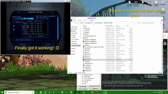Select CnC 3: Tiberium Wars radio button
Screen dimensions: 168x94
pyautogui.click(x=82, y=78)
